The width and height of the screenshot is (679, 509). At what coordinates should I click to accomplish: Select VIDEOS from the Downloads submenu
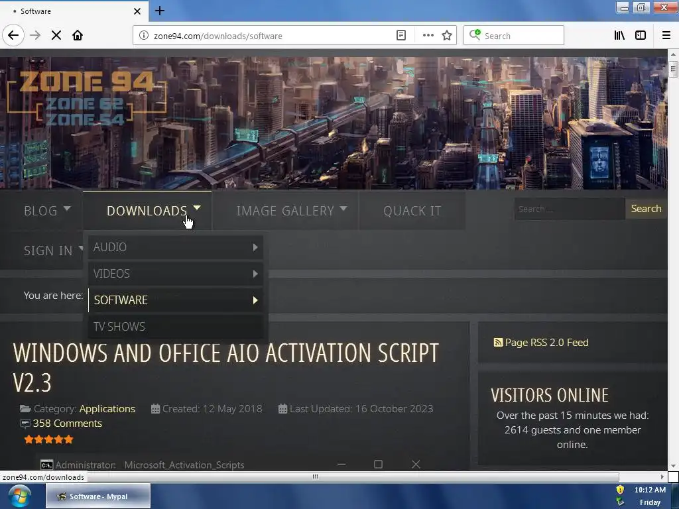coord(175,274)
